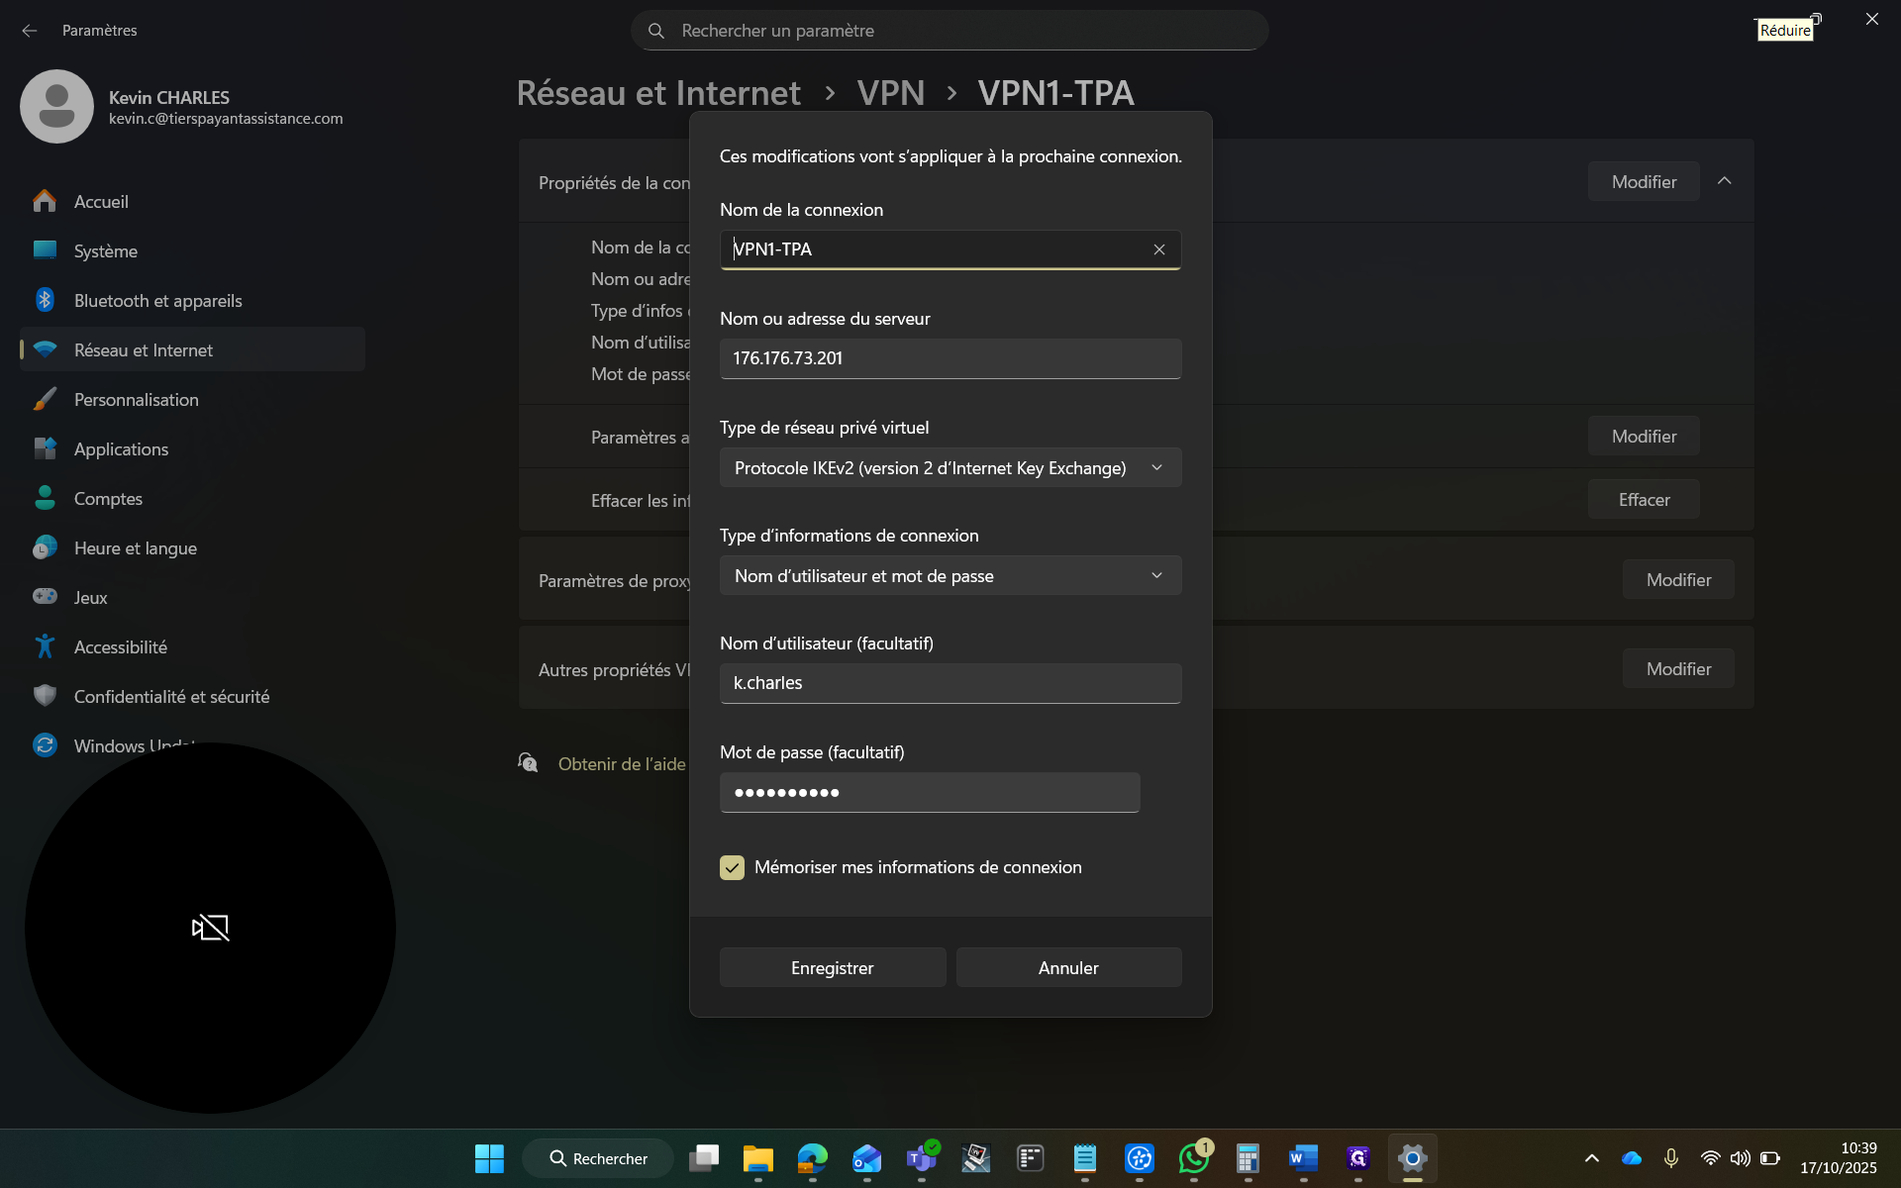Screen dimensions: 1901x1188
Task: Open Type d'informations de connexion dropdown
Action: [x=950, y=575]
